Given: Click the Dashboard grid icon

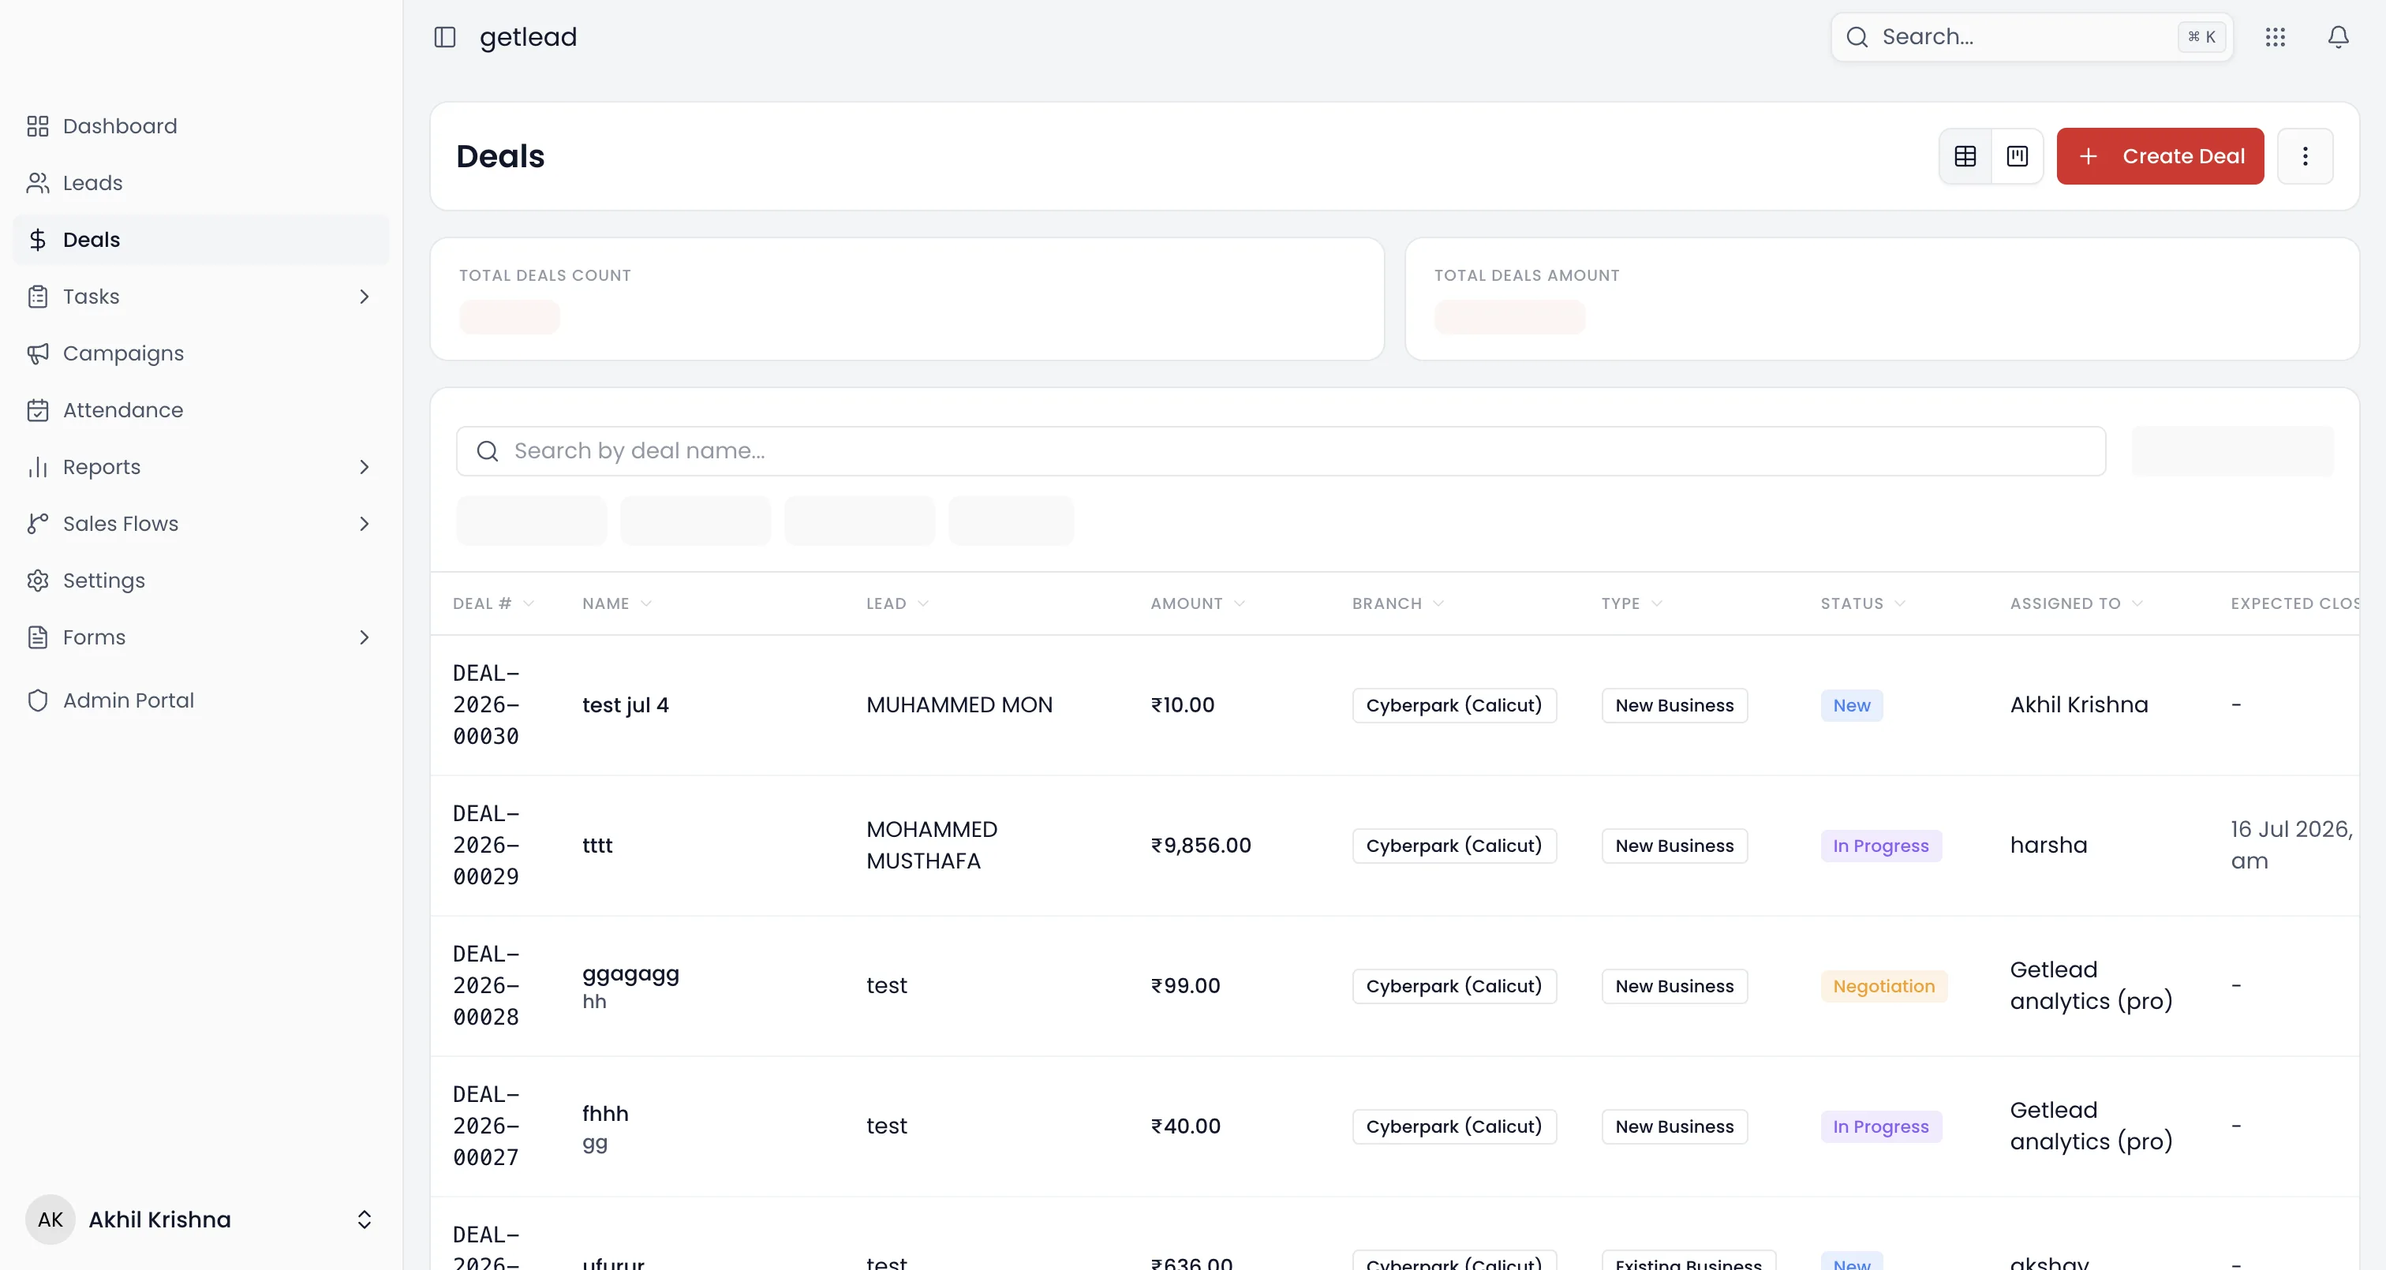Looking at the screenshot, I should pos(37,126).
